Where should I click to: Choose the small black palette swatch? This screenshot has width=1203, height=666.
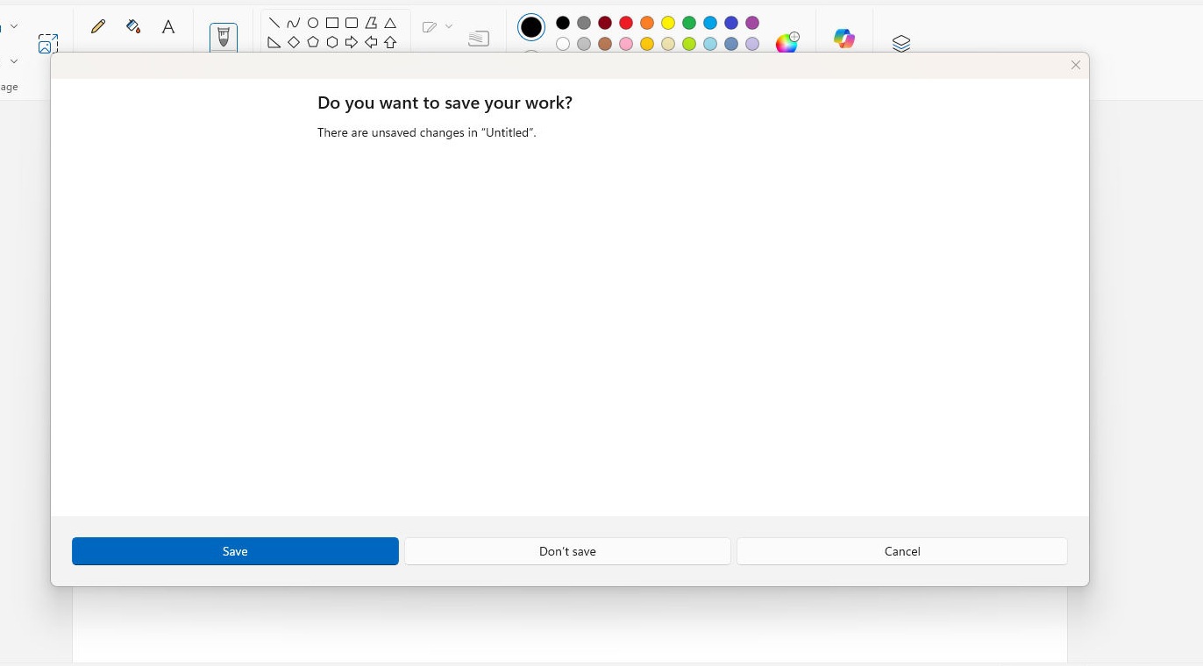pyautogui.click(x=563, y=23)
